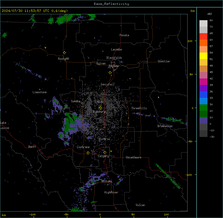
Task: Click the Vulcan label
Action: coord(140,205)
